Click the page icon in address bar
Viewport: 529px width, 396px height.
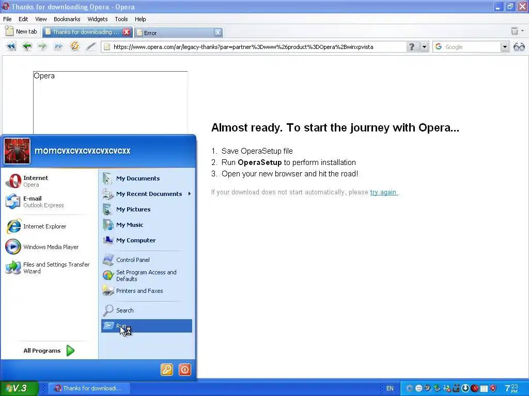coord(107,47)
